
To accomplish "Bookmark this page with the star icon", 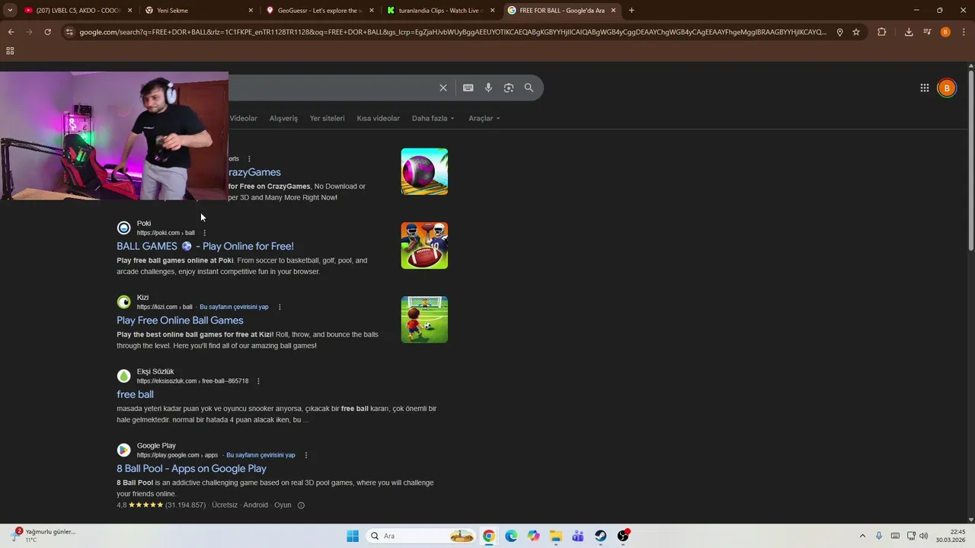I will (x=856, y=32).
